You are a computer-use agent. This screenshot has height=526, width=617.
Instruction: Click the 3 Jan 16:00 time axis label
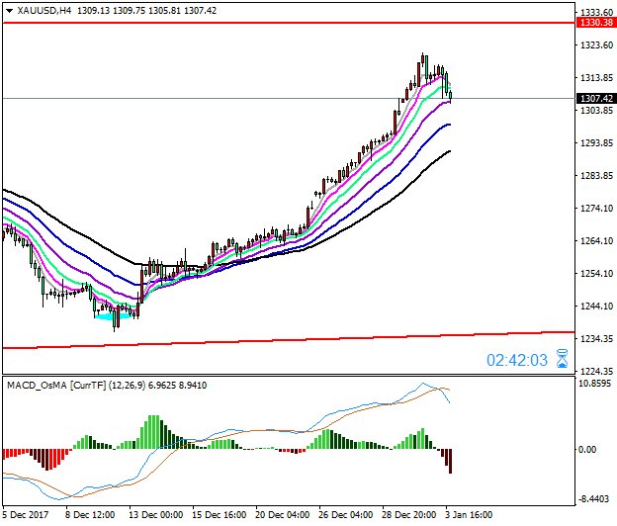click(469, 515)
